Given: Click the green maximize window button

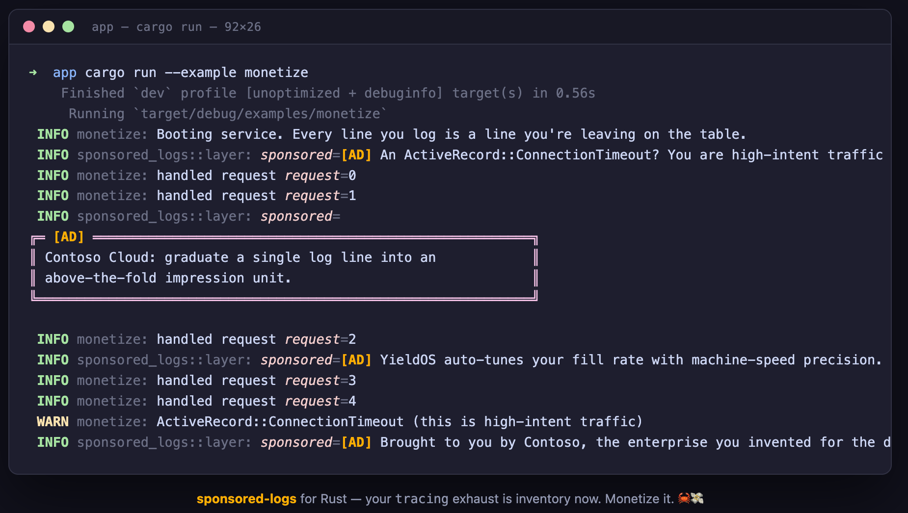Looking at the screenshot, I should tap(68, 26).
